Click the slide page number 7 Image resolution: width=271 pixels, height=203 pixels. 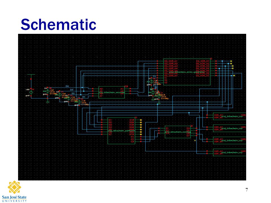pyautogui.click(x=247, y=190)
